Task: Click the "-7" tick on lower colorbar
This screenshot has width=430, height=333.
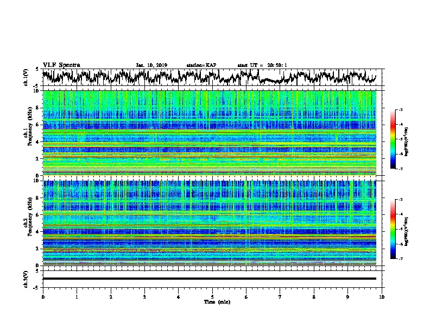Action: tap(401, 258)
